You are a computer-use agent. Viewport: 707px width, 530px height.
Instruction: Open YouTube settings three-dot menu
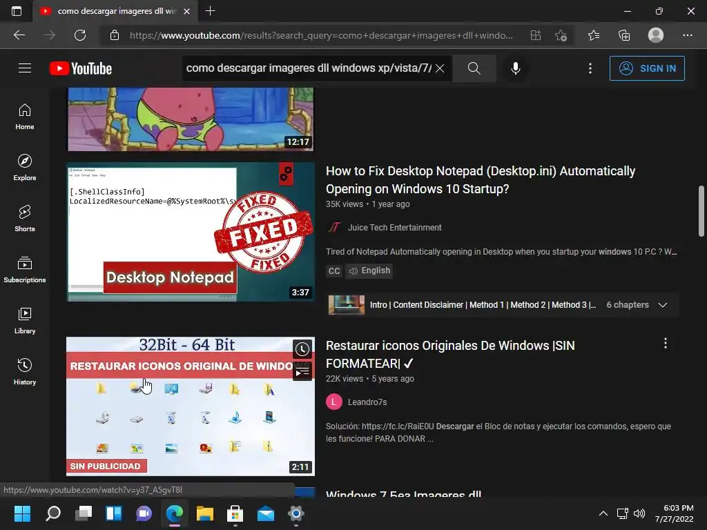pyautogui.click(x=590, y=68)
